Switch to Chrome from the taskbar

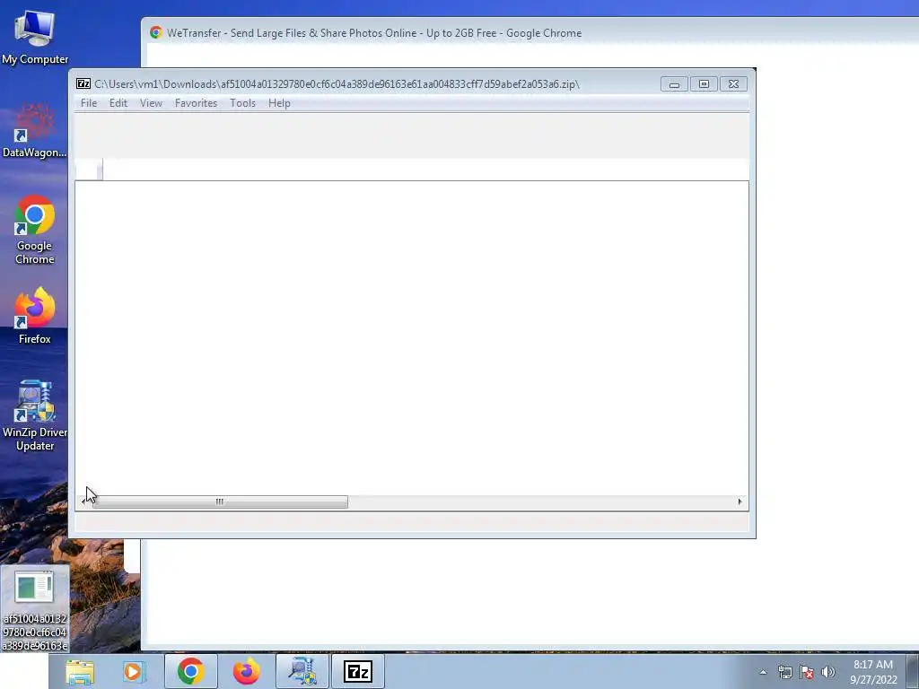click(191, 671)
